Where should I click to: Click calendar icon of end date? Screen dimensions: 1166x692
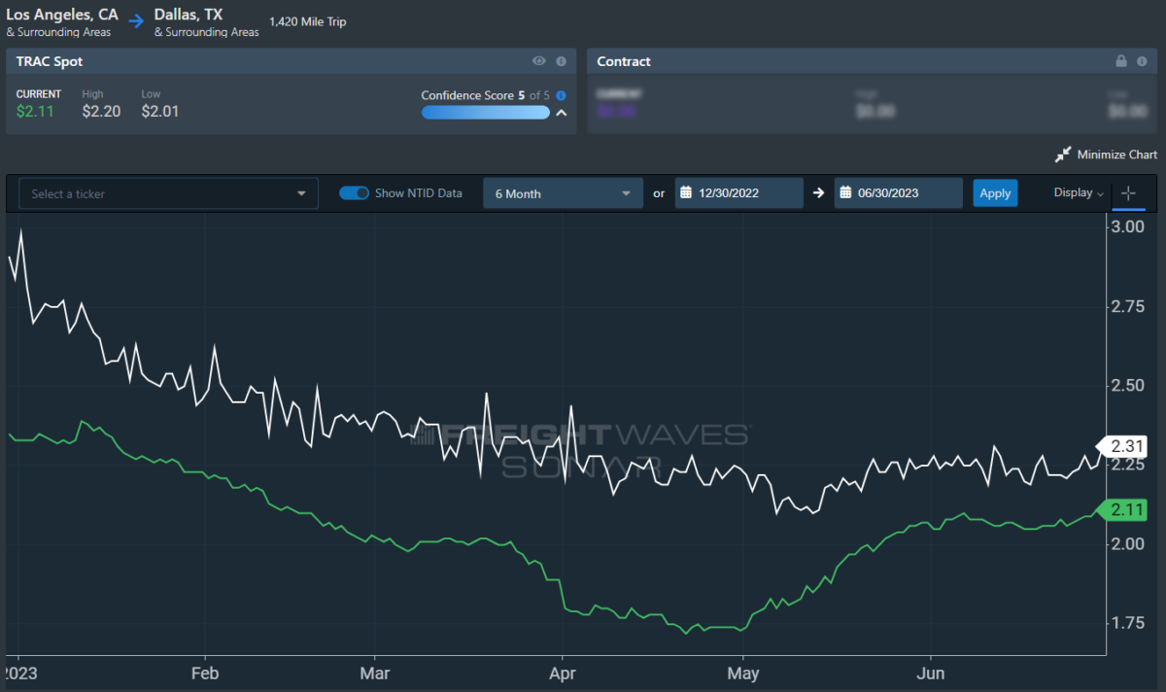(845, 193)
